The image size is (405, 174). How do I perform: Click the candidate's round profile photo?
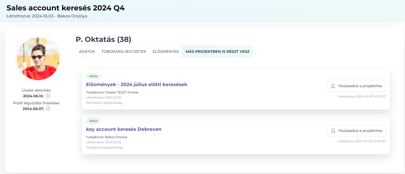tap(38, 59)
